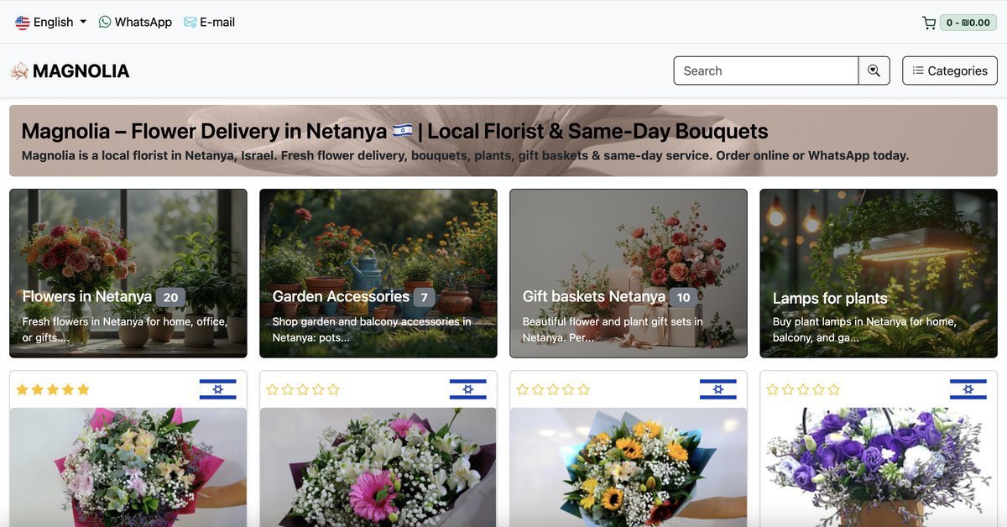Click the Flower Delivery in Netanya banner heading
1007x527 pixels.
(x=394, y=131)
